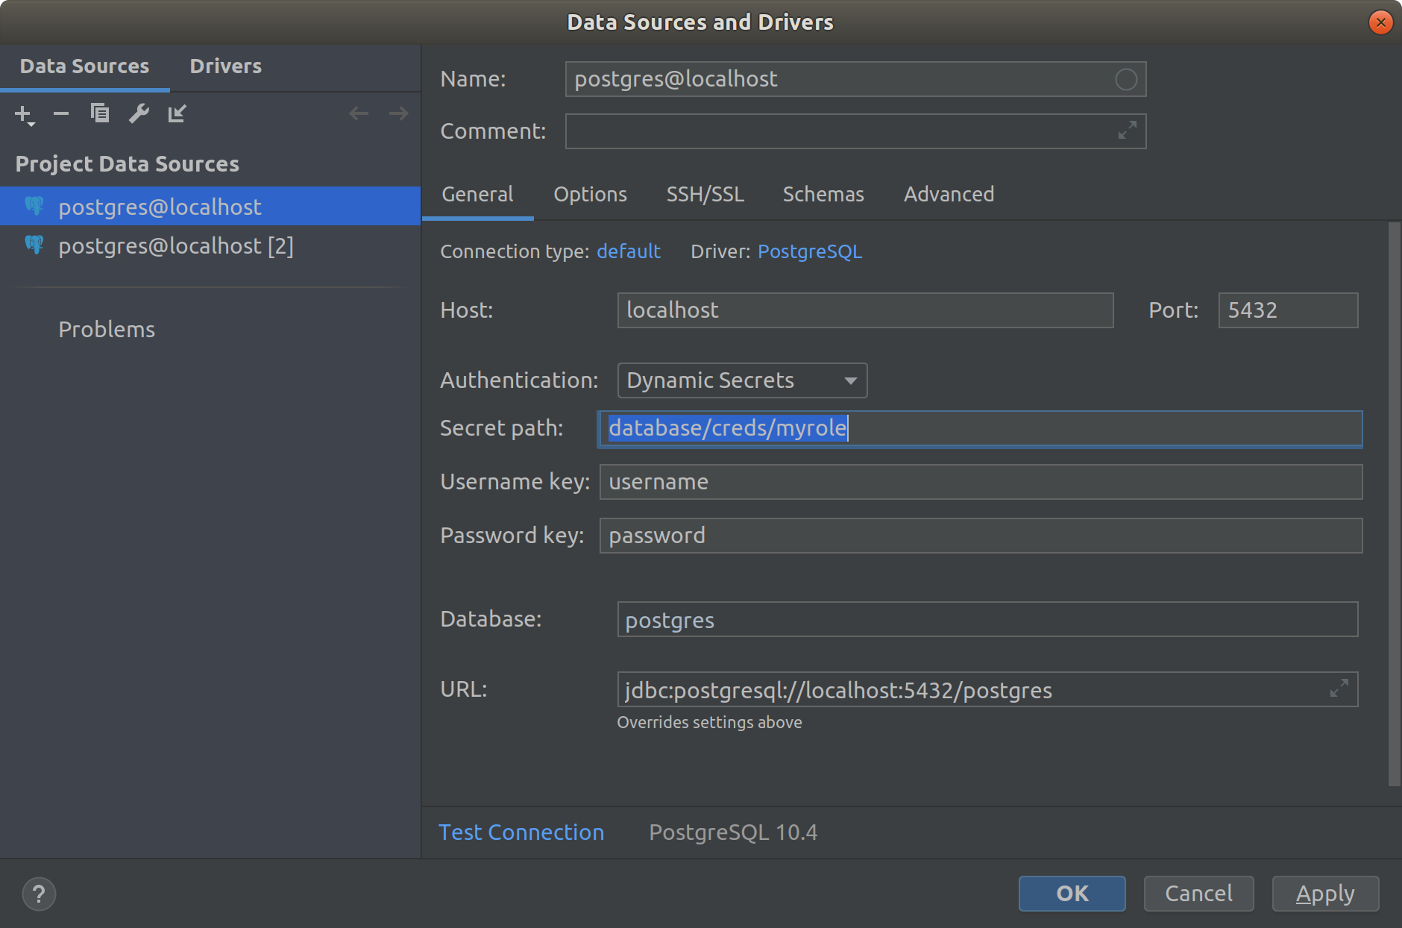1402x928 pixels.
Task: Click Test Connection link
Action: click(521, 832)
